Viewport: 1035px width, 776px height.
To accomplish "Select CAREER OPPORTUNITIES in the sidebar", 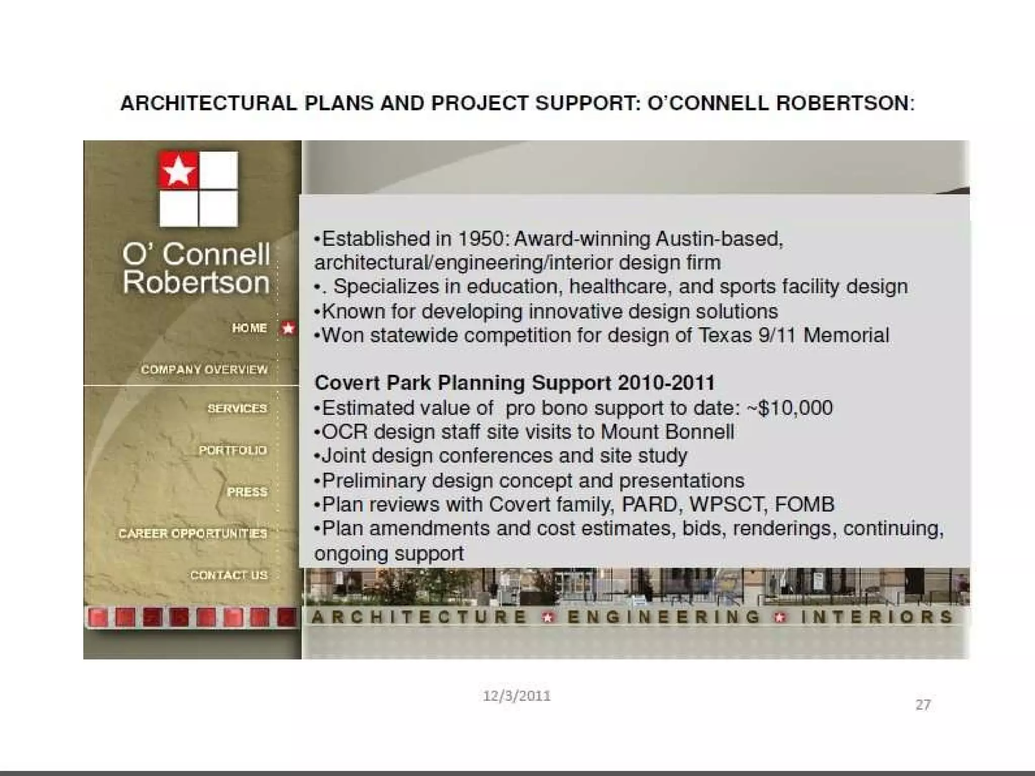I will [193, 534].
